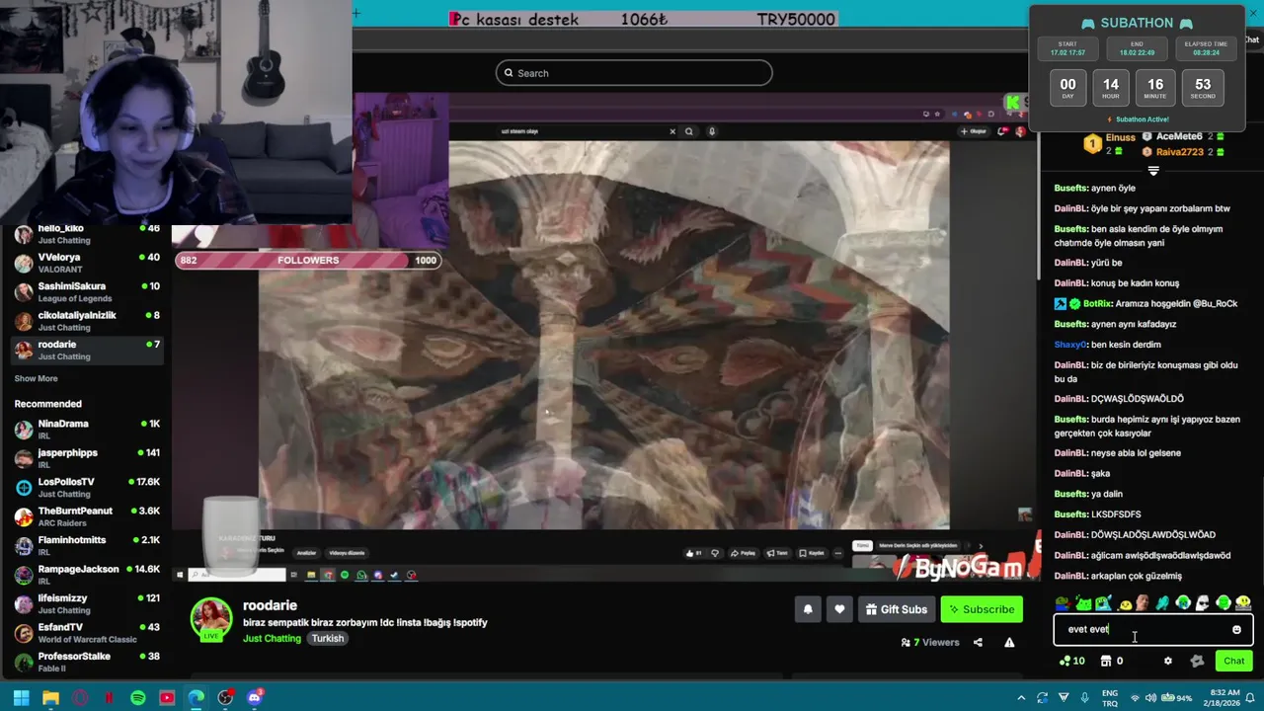Open OBS Studio from taskbar
The width and height of the screenshot is (1264, 711).
(225, 698)
